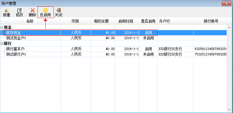Click ¥0.00 balance in 测试银行户1 row
233x113 pixels.
click(x=110, y=54)
